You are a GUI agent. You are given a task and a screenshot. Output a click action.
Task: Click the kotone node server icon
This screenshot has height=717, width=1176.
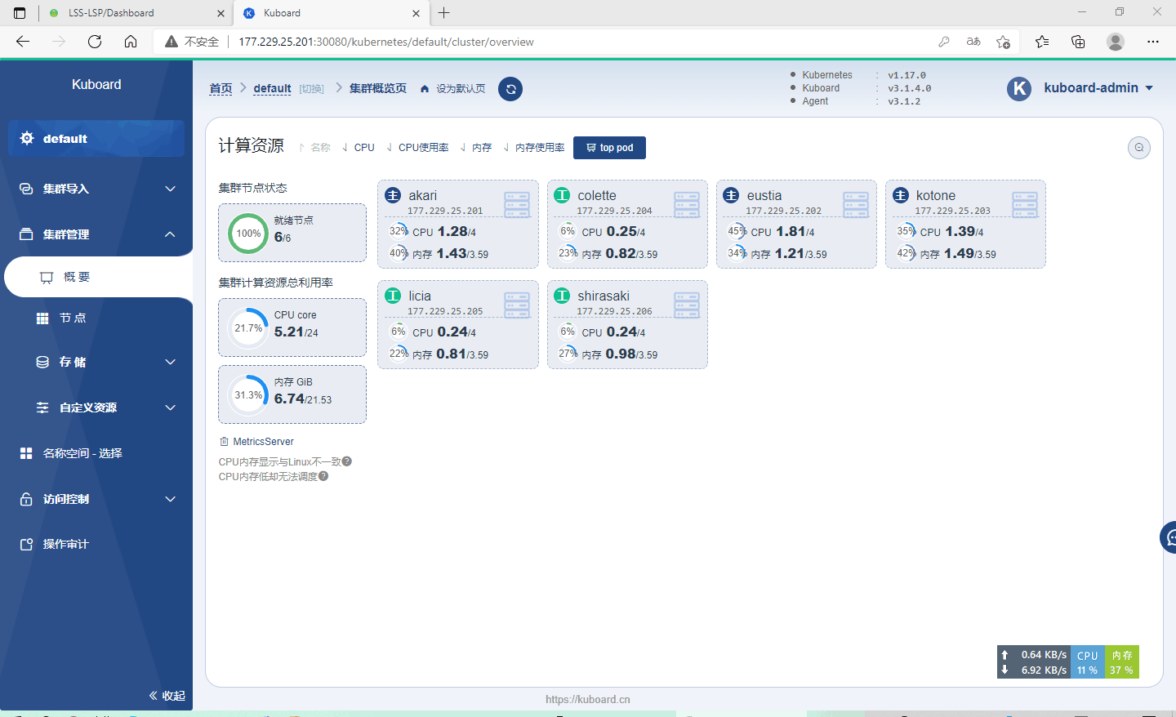tap(1025, 204)
